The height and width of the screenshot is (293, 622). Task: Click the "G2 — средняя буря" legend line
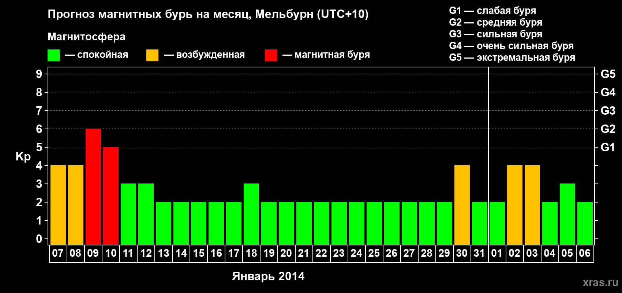496,22
